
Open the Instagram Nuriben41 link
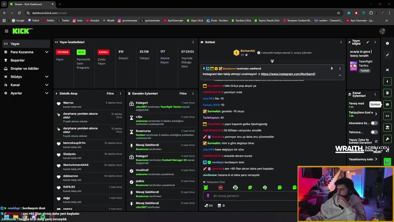tap(288, 74)
